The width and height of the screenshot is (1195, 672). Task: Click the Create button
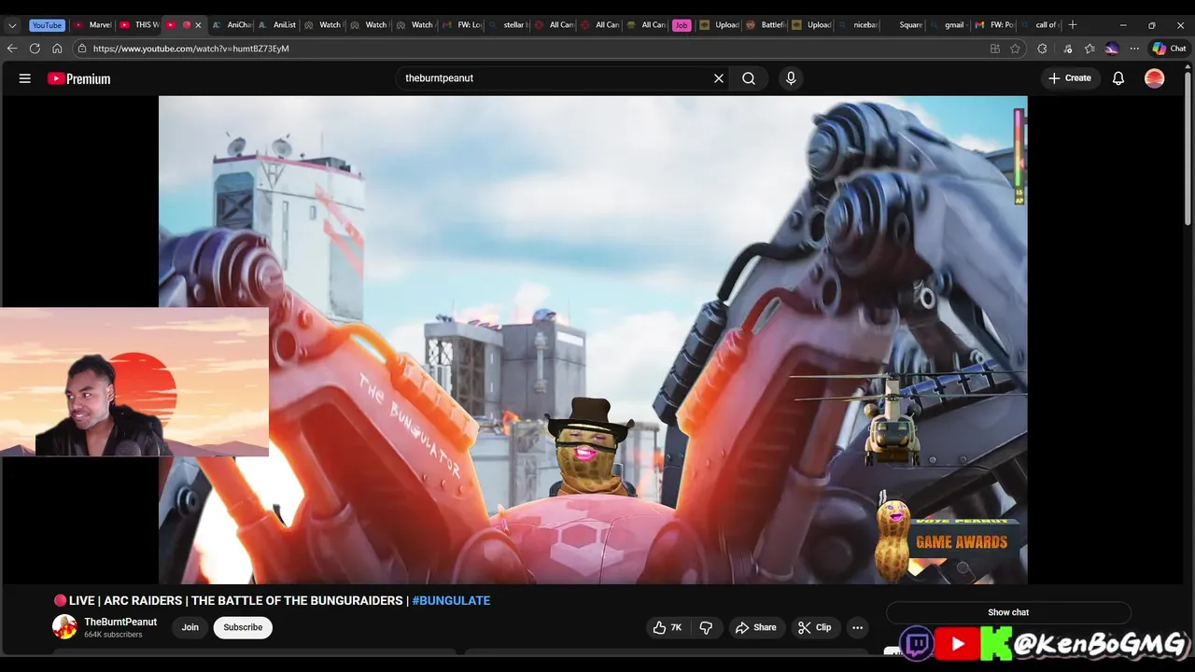point(1070,78)
